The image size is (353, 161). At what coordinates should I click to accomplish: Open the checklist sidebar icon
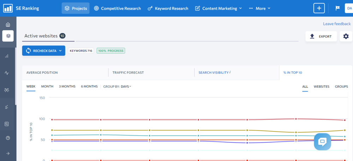pyautogui.click(x=7, y=107)
